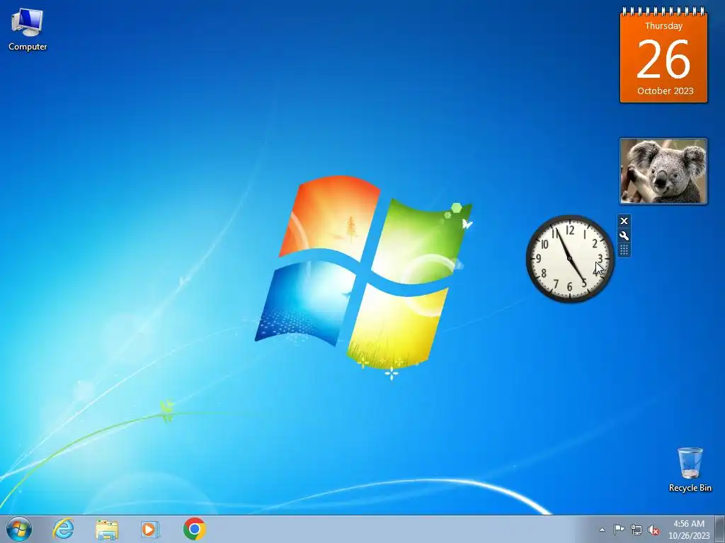
Task: Click 'Thursday' on the calendar gadget
Action: coord(663,26)
